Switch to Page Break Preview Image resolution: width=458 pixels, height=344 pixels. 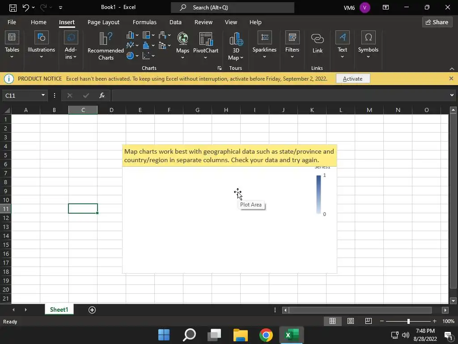[369, 321]
